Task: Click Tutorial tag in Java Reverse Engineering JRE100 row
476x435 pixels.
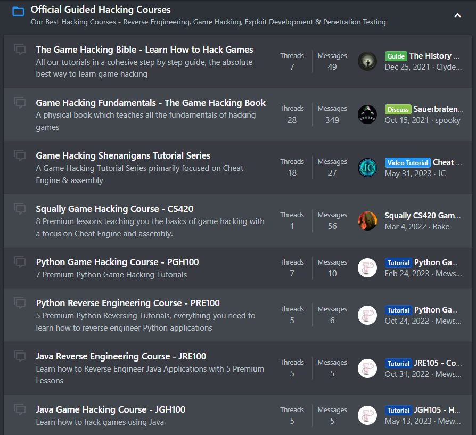Action: click(x=398, y=363)
